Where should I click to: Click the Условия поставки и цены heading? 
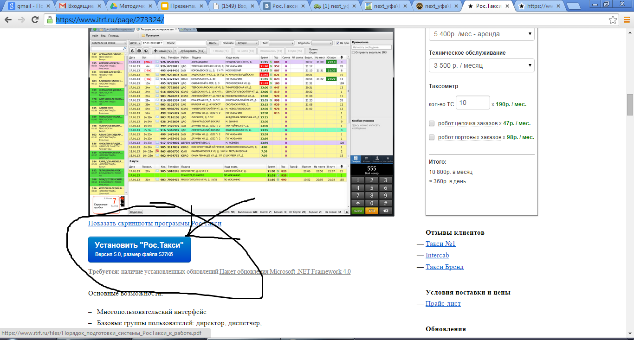(x=468, y=292)
